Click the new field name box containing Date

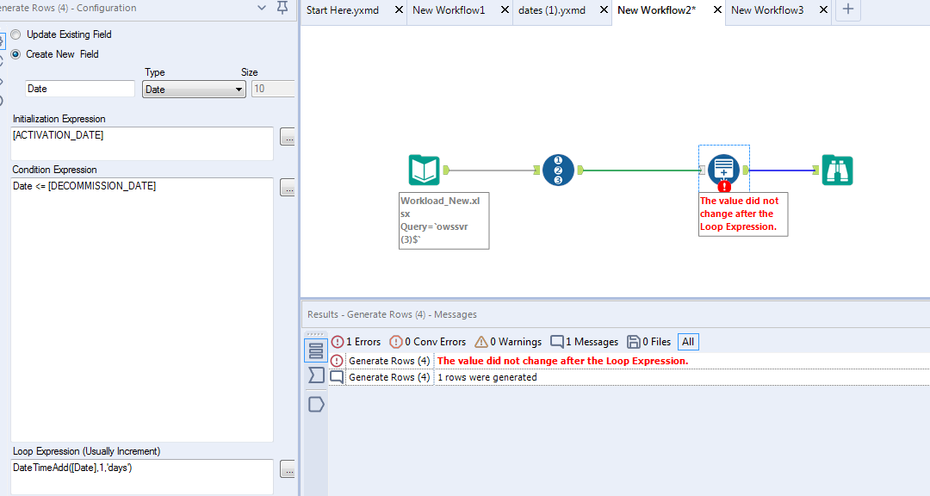coord(80,89)
